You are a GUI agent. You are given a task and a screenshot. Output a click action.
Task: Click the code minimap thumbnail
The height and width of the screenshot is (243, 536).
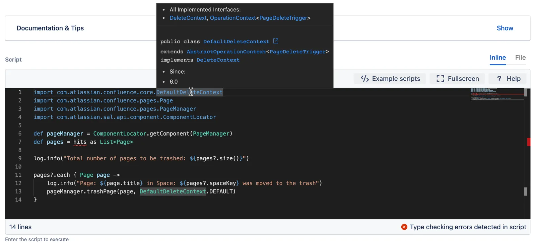(497, 94)
